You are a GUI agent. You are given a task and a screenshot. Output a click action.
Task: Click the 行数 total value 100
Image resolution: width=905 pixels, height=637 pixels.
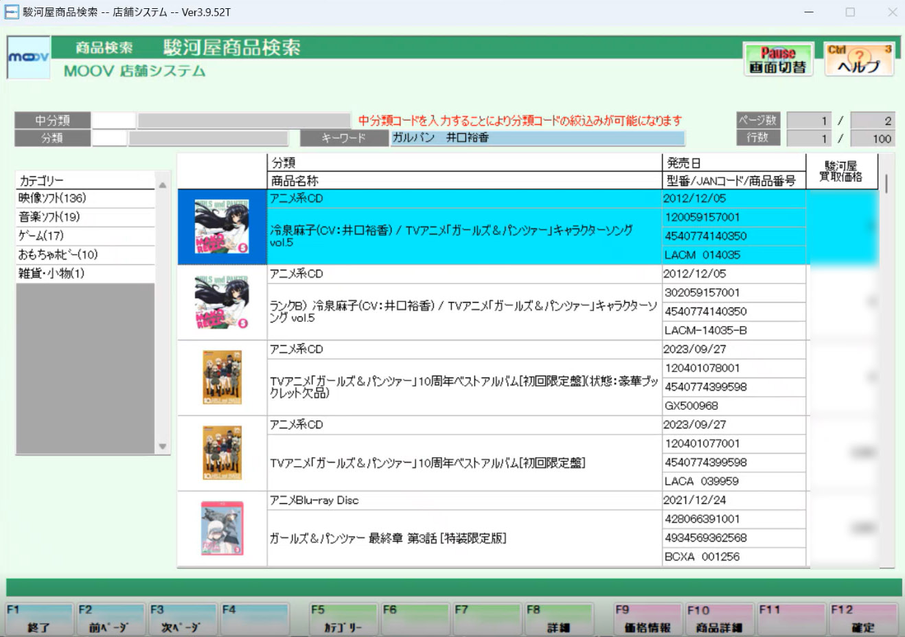click(x=872, y=139)
